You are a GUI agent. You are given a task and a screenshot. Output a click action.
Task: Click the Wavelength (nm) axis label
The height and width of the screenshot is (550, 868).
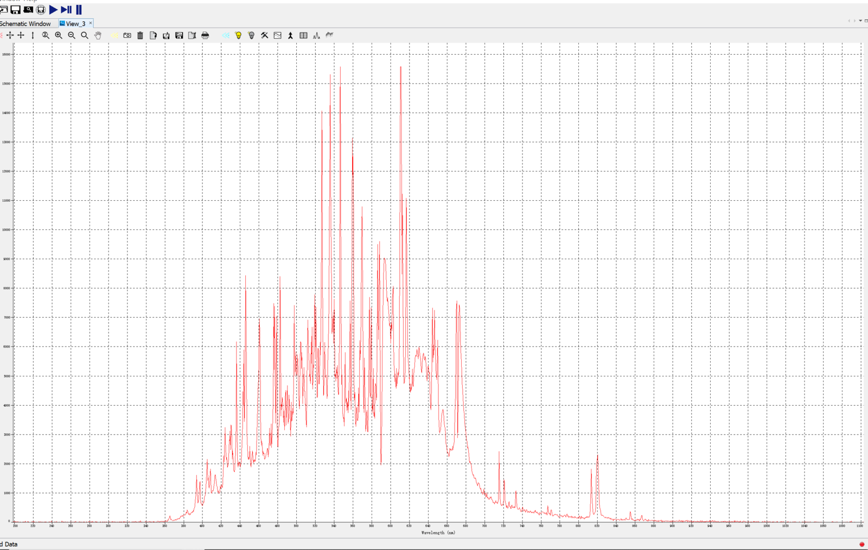click(438, 533)
